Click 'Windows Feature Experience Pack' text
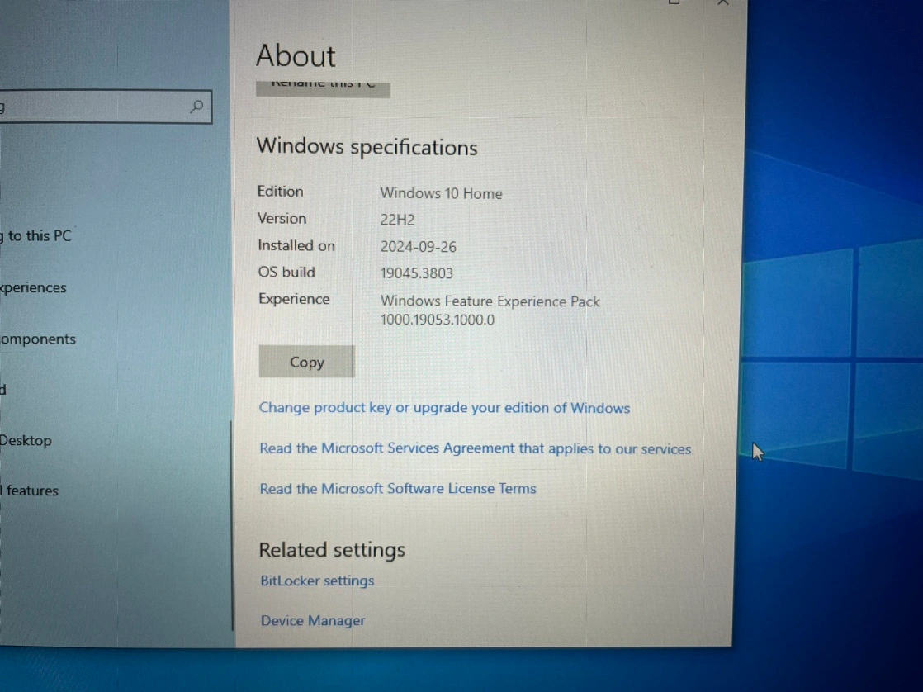This screenshot has width=923, height=692. 490,301
